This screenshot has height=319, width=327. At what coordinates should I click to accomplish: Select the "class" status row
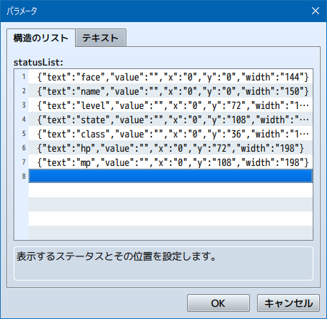click(x=171, y=133)
